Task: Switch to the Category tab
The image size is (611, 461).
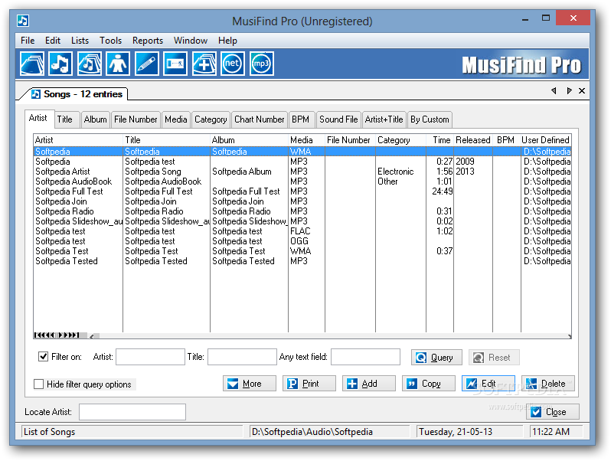Action: point(211,119)
